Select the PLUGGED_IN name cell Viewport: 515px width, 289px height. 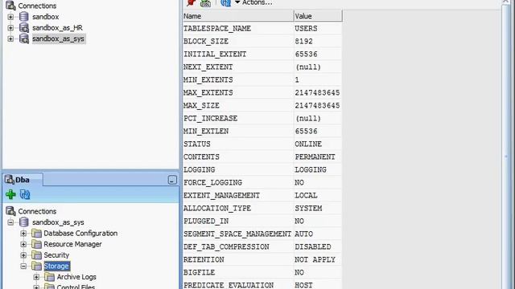[238, 222]
